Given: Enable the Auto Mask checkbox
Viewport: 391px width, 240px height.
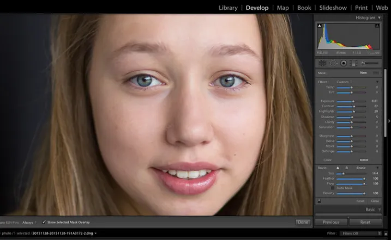Looking at the screenshot, I should click(333, 188).
